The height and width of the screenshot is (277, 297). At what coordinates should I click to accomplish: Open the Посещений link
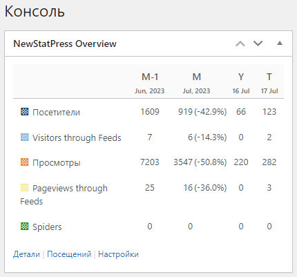(x=69, y=254)
